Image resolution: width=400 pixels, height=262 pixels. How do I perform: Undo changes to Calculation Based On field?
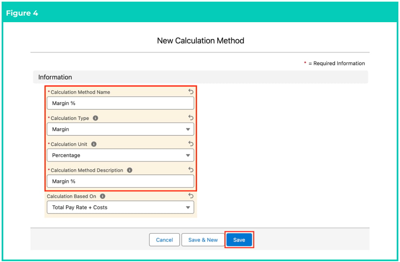(x=191, y=195)
